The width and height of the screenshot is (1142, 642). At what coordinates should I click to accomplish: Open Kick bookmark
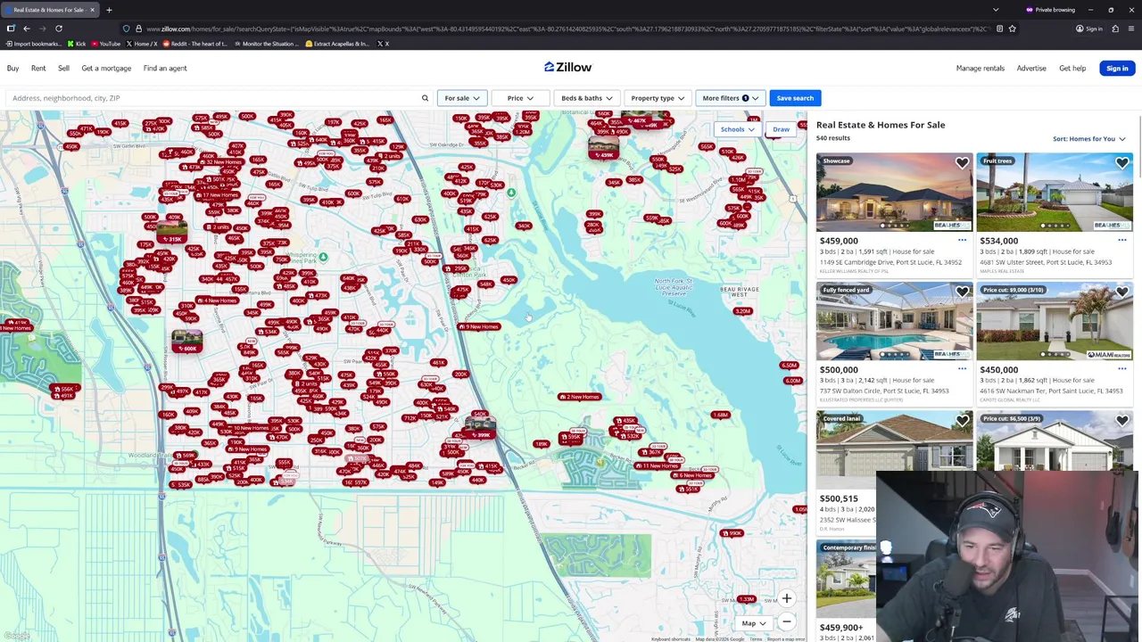click(76, 44)
